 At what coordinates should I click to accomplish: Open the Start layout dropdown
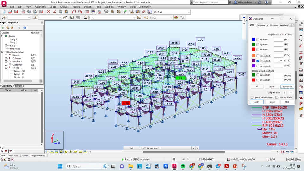[189, 12]
